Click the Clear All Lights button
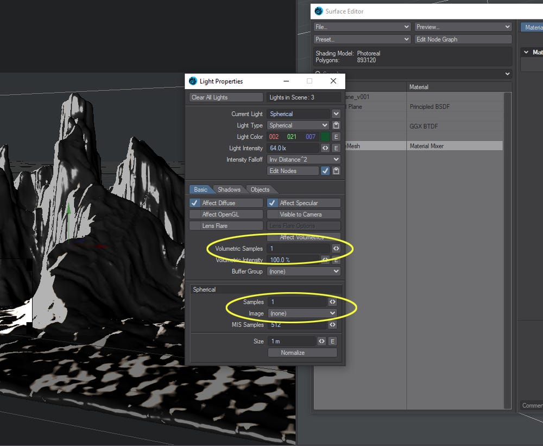 click(226, 97)
